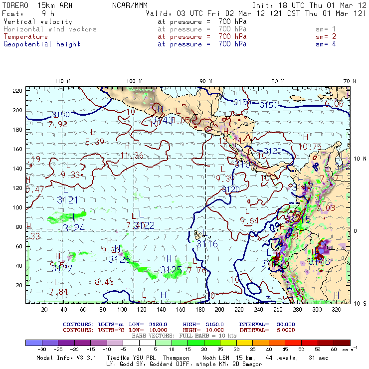This screenshot has height=369, width=369.
Task: Select color bar swatch between -20 and -15
Action: coord(82,343)
